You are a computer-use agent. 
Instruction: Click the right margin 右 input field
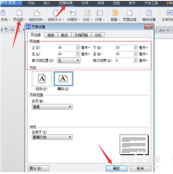click(124, 54)
